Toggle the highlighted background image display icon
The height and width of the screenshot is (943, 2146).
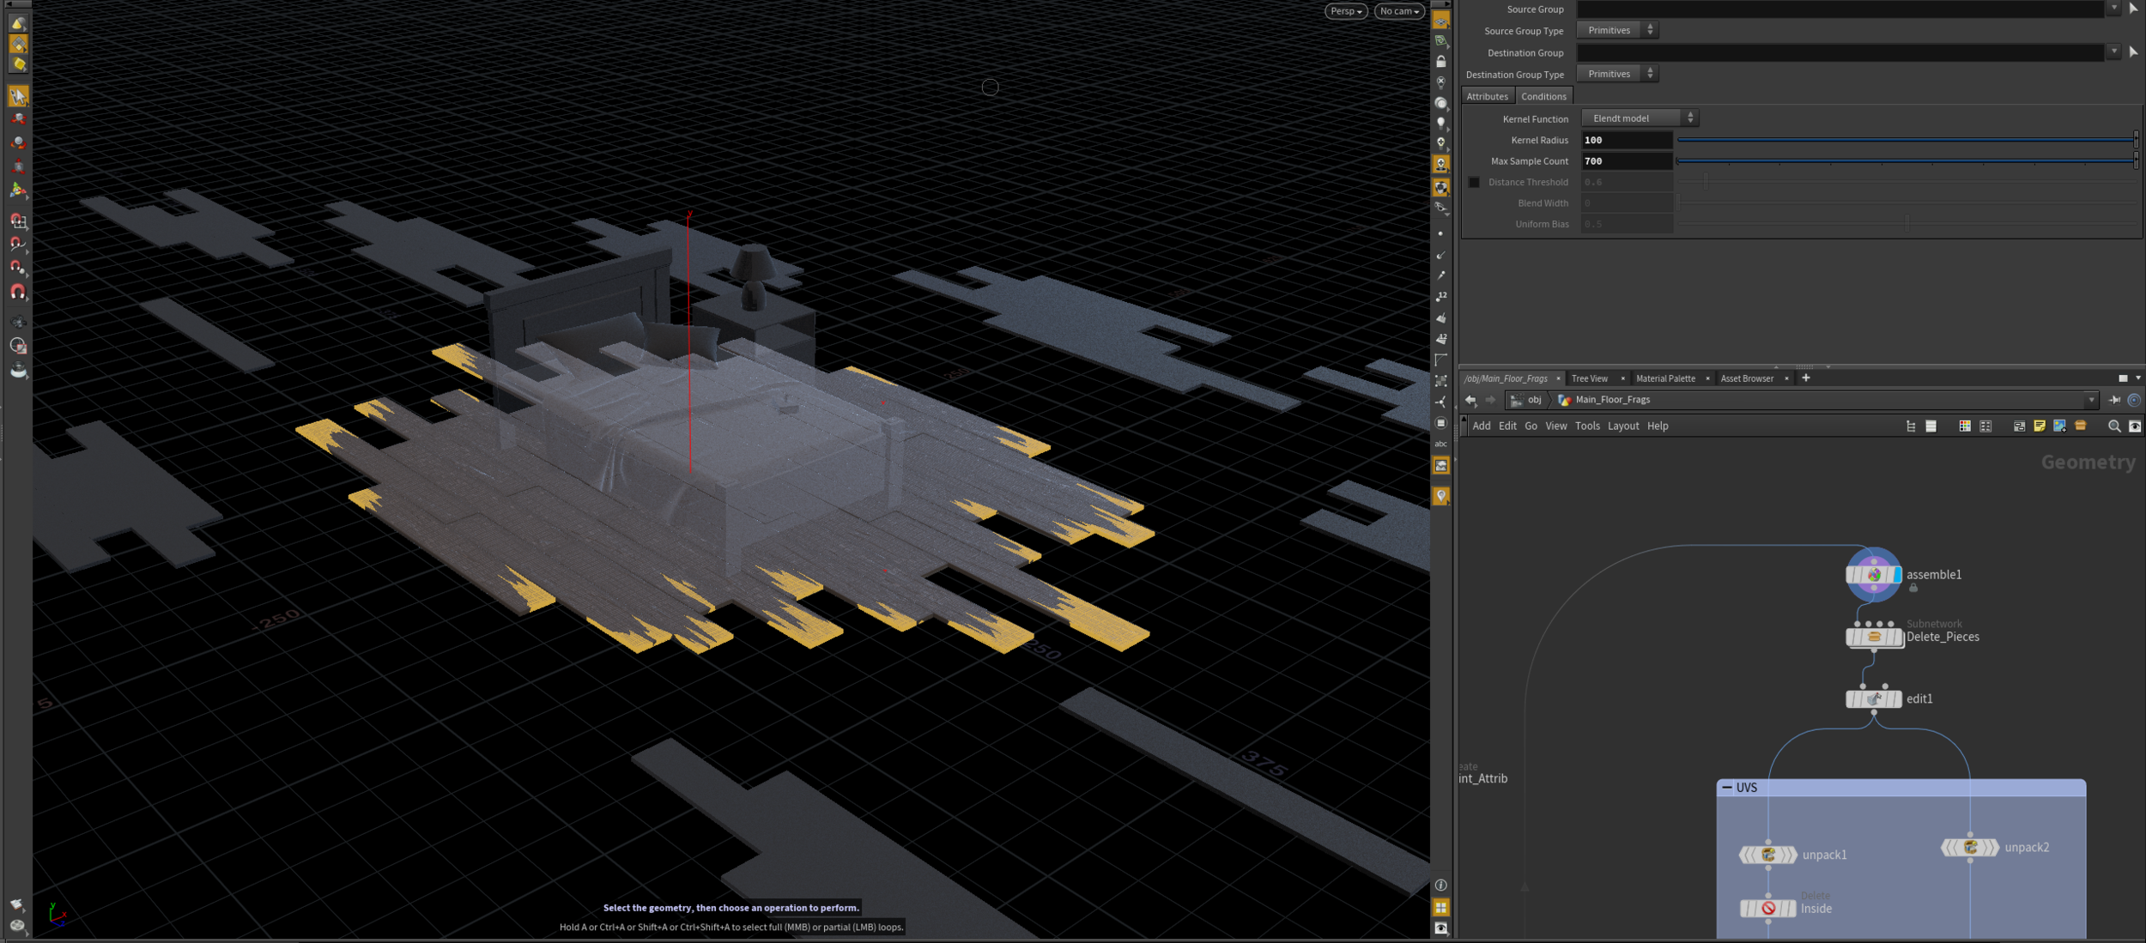[1441, 466]
